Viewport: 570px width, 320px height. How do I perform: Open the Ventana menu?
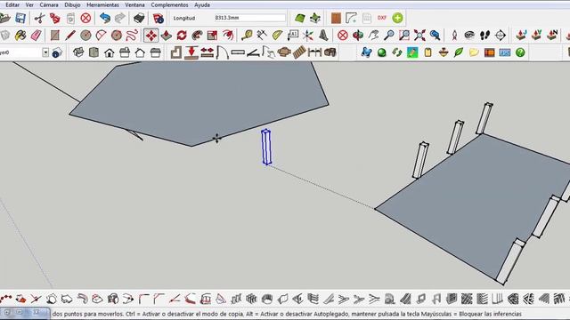[x=134, y=5]
